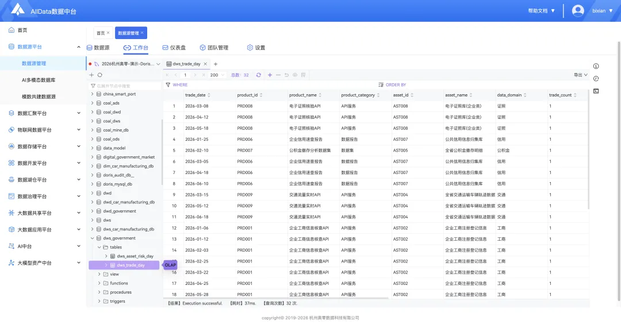The width and height of the screenshot is (621, 324).
Task: Click in the page number input field
Action: (x=185, y=75)
